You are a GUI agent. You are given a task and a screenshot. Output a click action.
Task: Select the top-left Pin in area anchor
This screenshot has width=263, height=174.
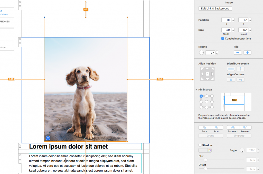pyautogui.click(x=201, y=96)
